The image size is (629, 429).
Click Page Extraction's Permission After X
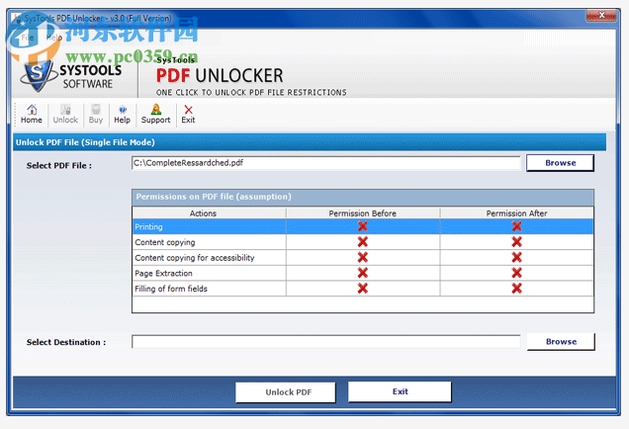(516, 273)
